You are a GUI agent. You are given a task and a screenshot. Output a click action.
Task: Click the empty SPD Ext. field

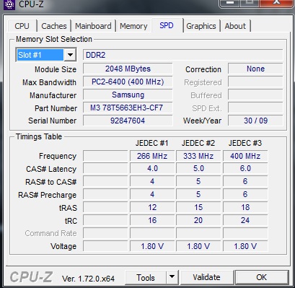pos(255,108)
